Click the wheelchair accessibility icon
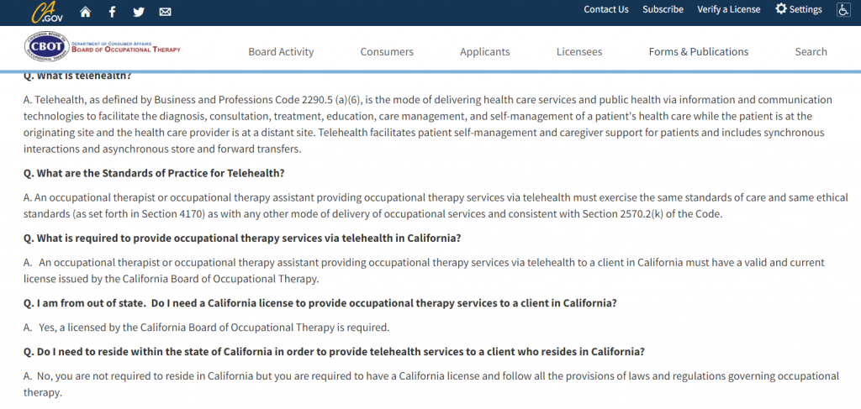This screenshot has width=861, height=409. tap(843, 10)
